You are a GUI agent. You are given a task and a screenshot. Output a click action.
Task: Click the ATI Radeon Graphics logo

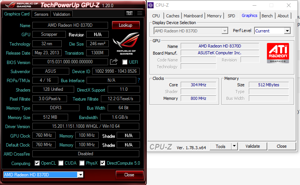pyautogui.click(x=278, y=53)
